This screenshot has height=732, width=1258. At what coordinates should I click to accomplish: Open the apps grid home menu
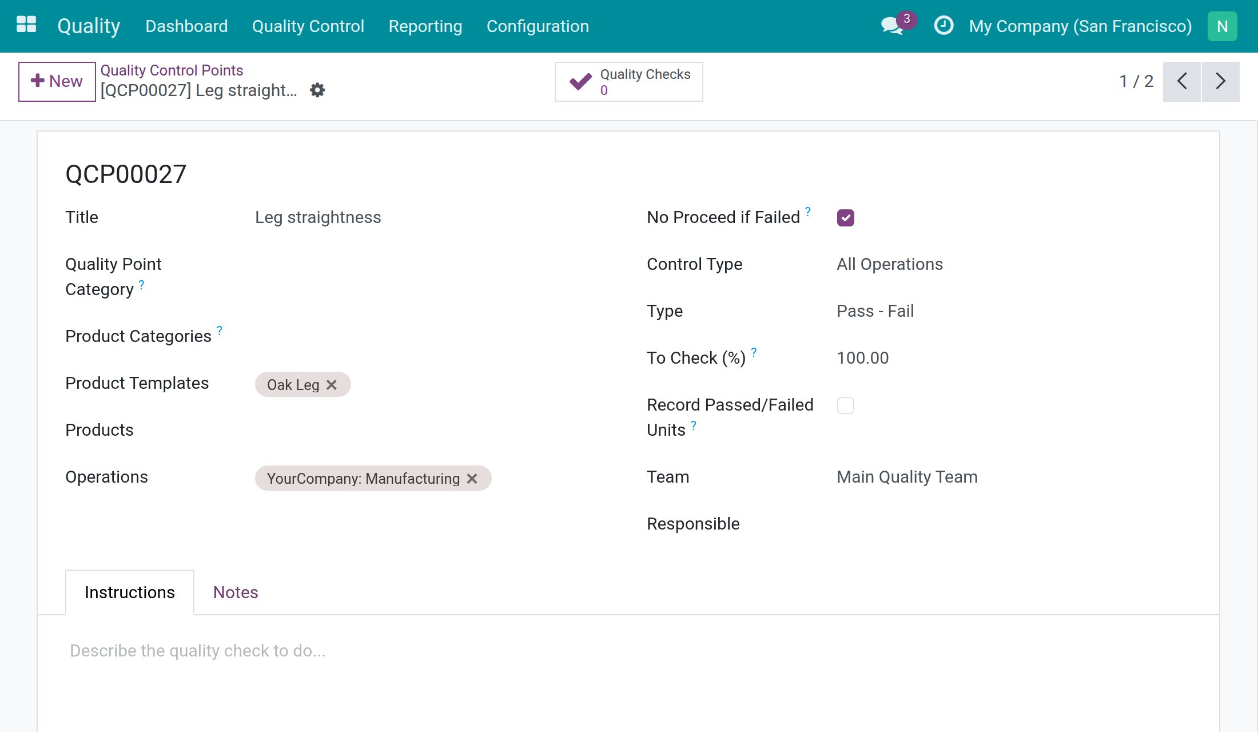pyautogui.click(x=26, y=26)
